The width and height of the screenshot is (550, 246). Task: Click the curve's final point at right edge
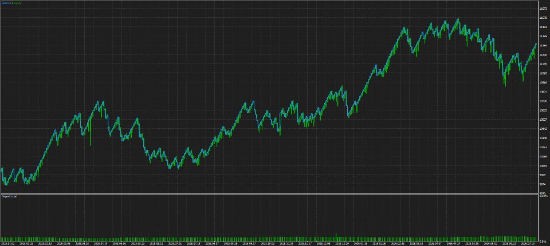[536, 44]
